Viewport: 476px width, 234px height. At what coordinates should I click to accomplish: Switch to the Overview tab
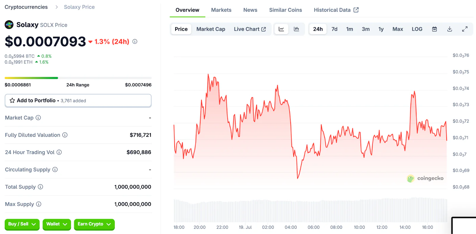tap(187, 10)
